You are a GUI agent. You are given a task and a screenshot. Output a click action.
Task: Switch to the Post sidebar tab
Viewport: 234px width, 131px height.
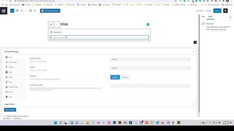(203, 17)
